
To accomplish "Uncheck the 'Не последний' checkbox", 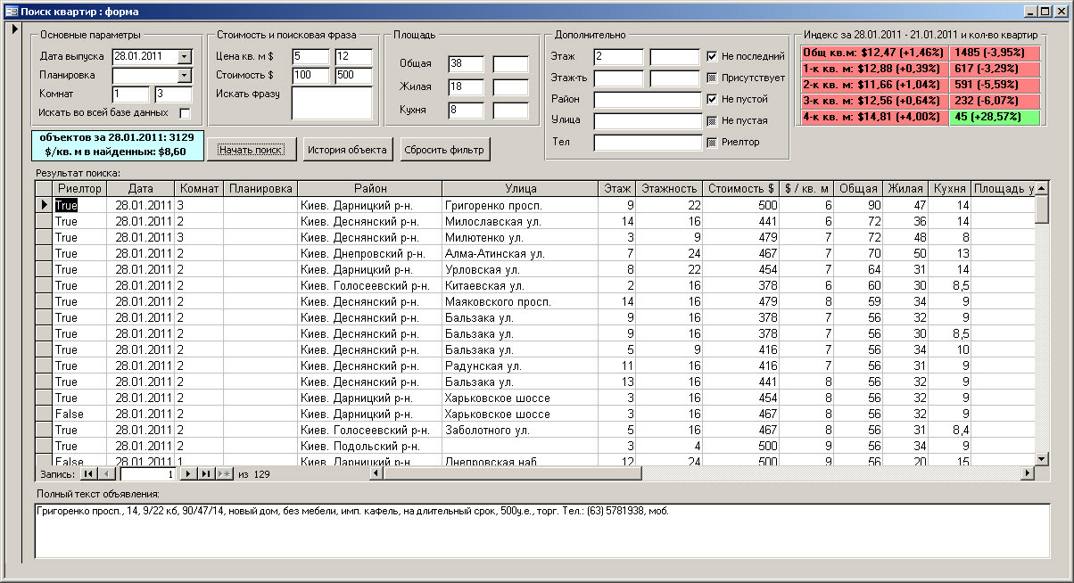I will point(712,56).
